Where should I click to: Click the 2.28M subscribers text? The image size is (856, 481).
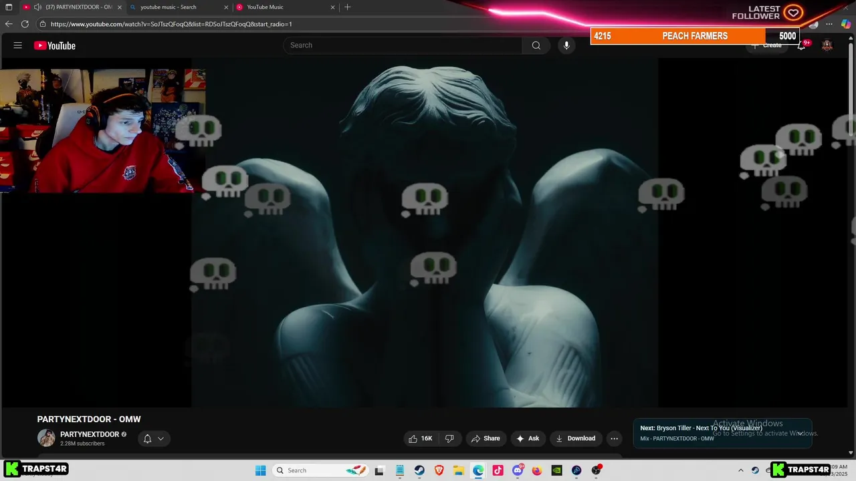click(82, 444)
